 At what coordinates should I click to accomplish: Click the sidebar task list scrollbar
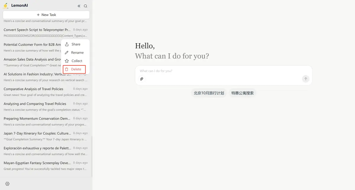click(92, 156)
